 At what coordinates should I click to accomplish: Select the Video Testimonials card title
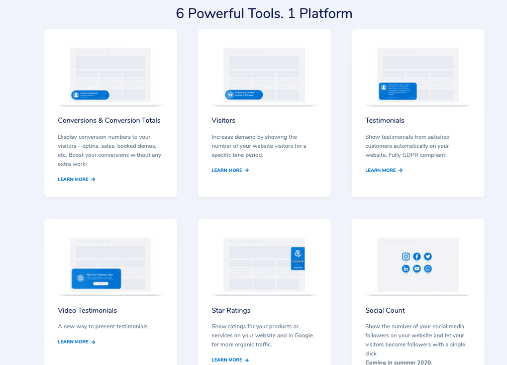pos(87,311)
